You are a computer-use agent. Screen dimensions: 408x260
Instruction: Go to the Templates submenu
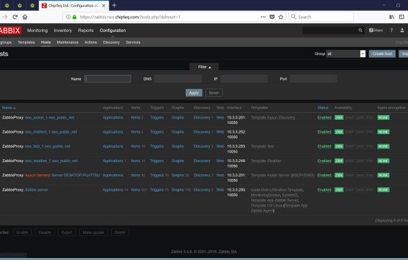click(x=26, y=42)
